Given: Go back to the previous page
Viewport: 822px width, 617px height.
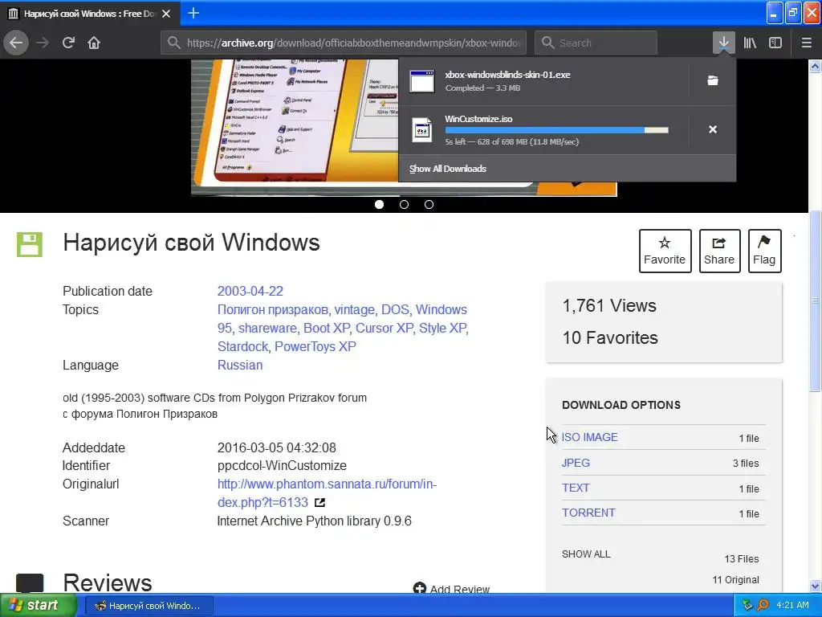Looking at the screenshot, I should 16,43.
